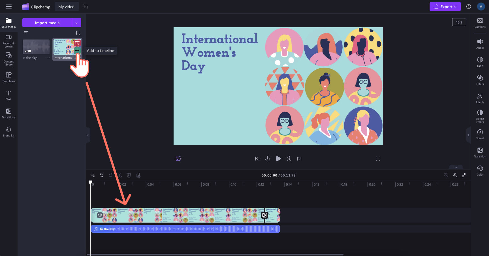
Task: Toggle the sort order of media items
Action: tap(78, 33)
